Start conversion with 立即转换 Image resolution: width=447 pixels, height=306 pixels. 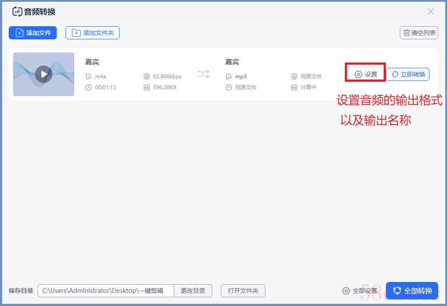tap(408, 74)
